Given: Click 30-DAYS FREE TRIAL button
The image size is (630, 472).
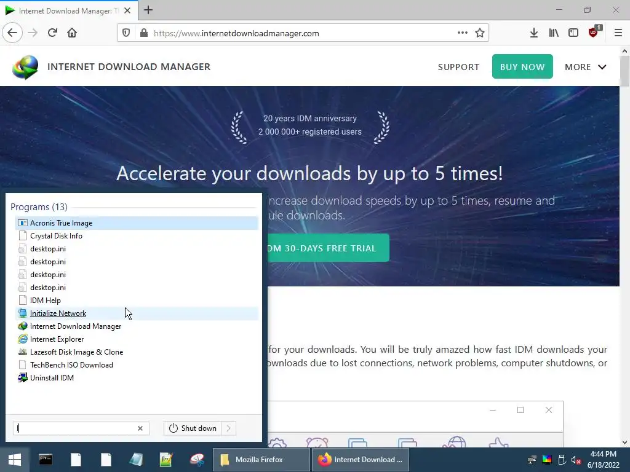Looking at the screenshot, I should coord(329,248).
